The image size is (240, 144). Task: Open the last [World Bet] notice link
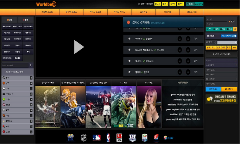[x=183, y=119]
